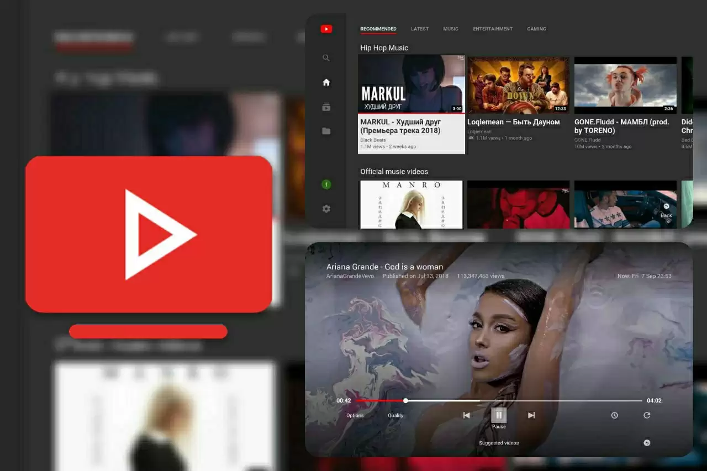The height and width of the screenshot is (471, 707).
Task: Open the Library folder icon in sidebar
Action: point(326,131)
